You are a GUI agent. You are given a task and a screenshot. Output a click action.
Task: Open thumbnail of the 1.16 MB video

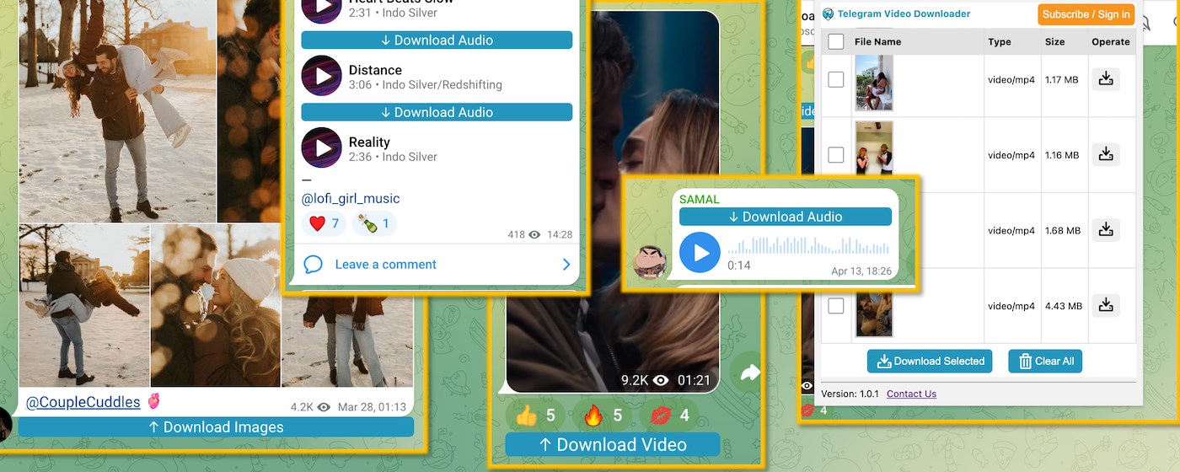coord(873,148)
